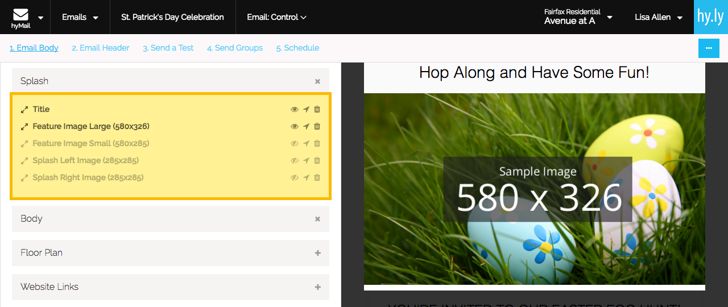
Task: Open Fairfax Residential Avenue at A dropdown
Action: tap(578, 17)
